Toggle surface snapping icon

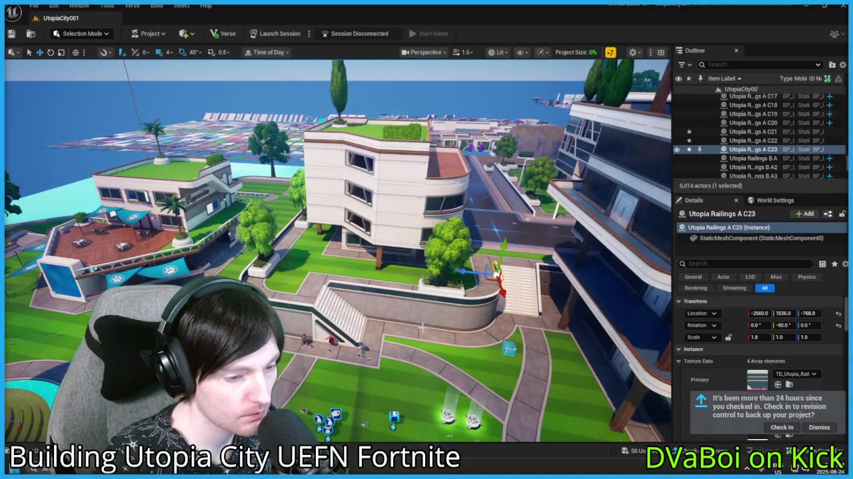coord(103,52)
